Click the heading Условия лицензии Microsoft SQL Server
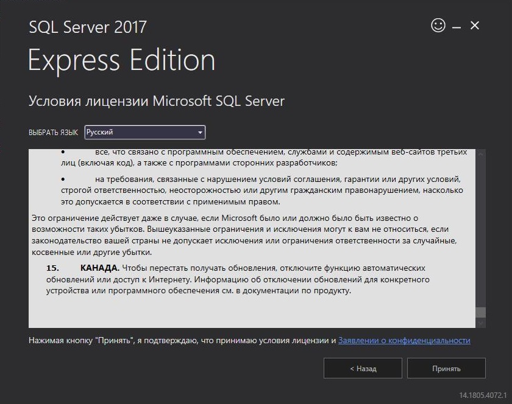This screenshot has height=404, width=512. click(x=157, y=101)
